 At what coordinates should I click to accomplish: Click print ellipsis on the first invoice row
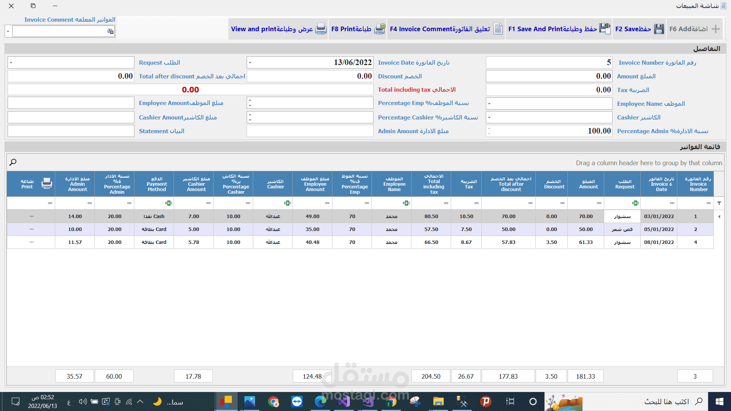tap(32, 216)
